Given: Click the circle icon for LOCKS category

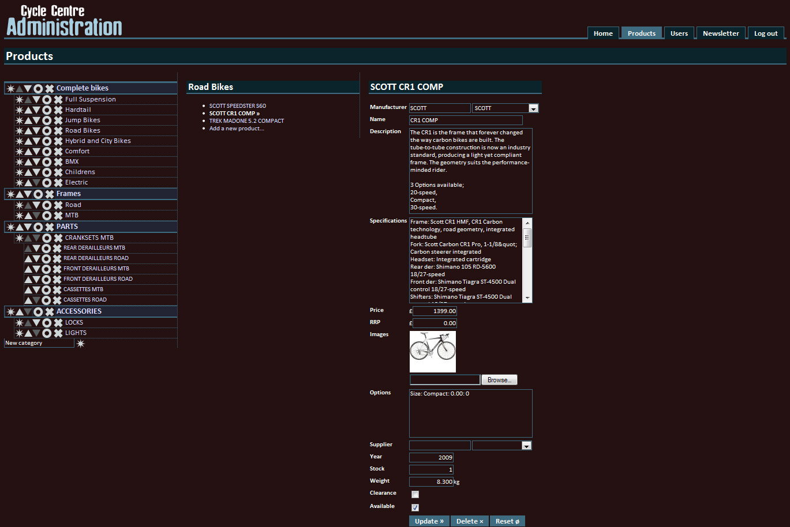Looking at the screenshot, I should [x=47, y=323].
